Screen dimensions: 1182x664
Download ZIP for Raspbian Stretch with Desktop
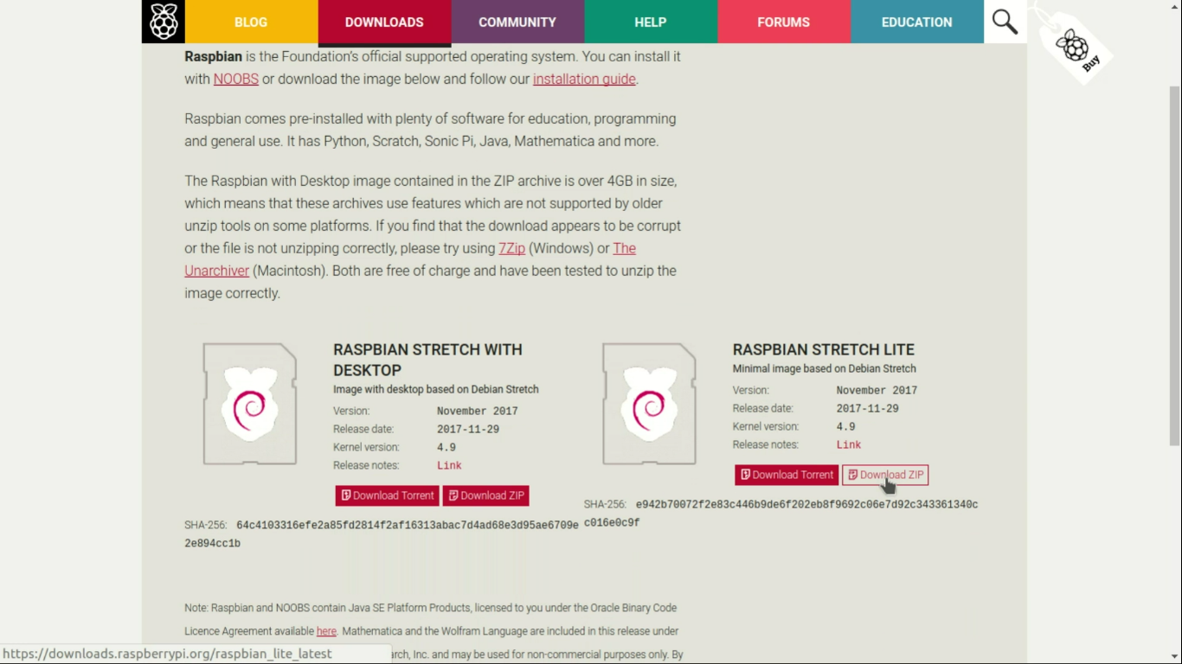(485, 495)
